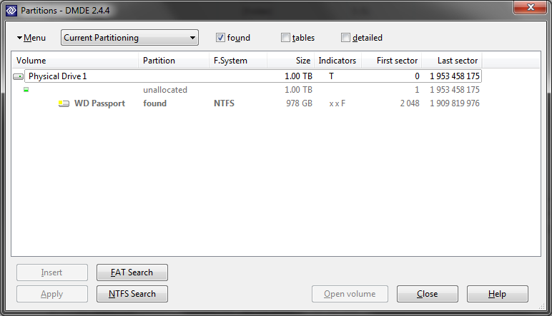Click the x x F indicators cell

click(x=337, y=103)
